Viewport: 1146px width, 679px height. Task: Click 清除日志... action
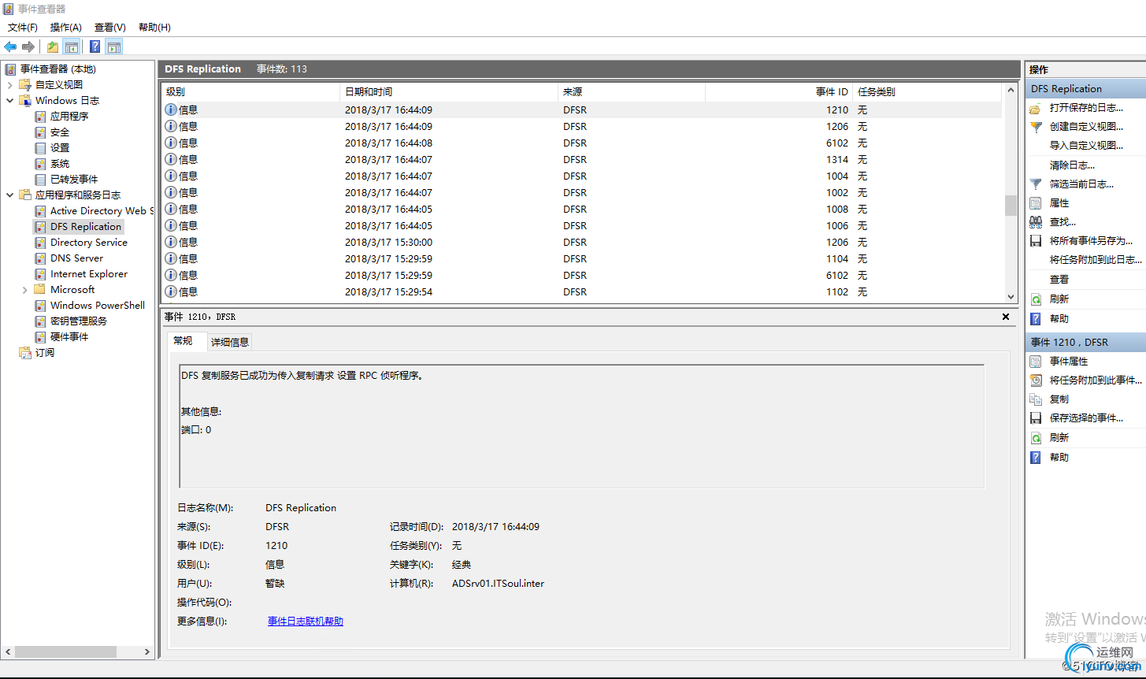coord(1072,165)
